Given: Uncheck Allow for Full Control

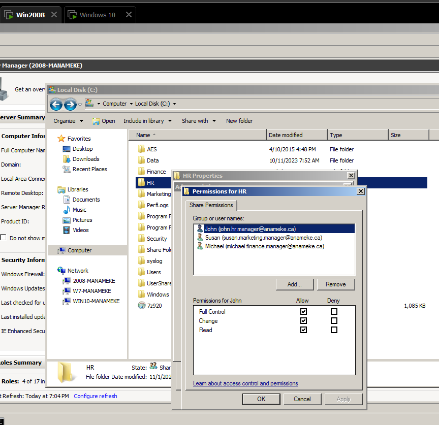Looking at the screenshot, I should coord(303,311).
